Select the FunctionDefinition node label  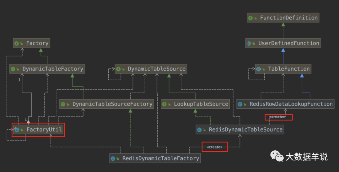(x=289, y=18)
